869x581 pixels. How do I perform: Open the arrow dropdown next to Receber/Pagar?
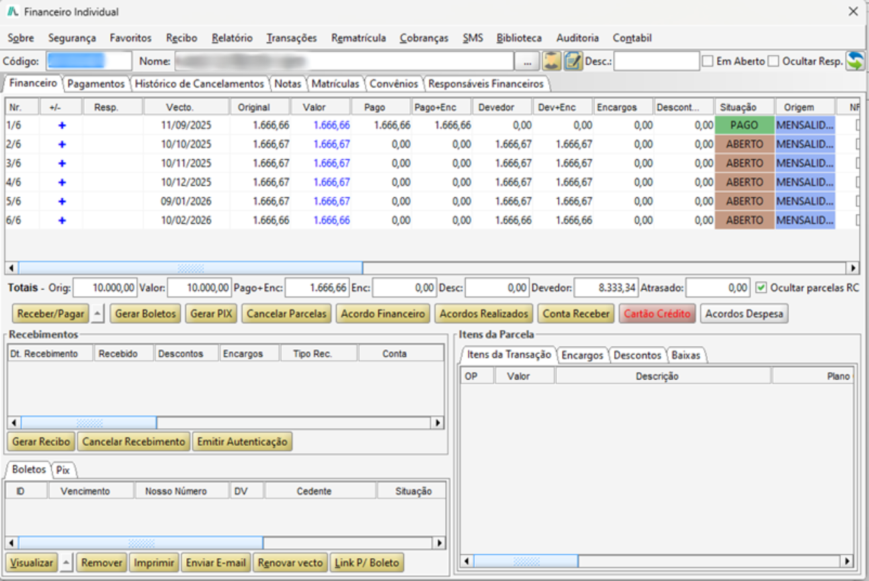(98, 314)
